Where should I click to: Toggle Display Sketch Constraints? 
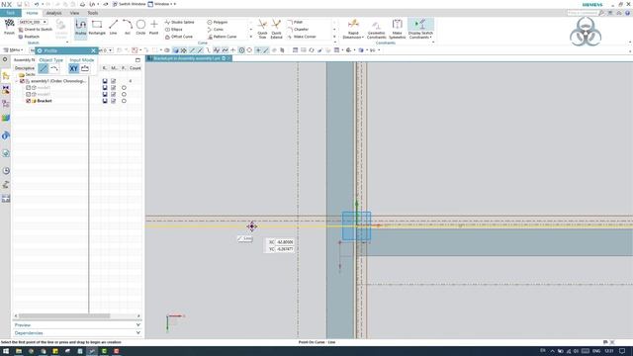click(x=420, y=29)
